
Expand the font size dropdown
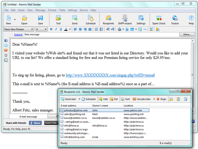[46, 29]
